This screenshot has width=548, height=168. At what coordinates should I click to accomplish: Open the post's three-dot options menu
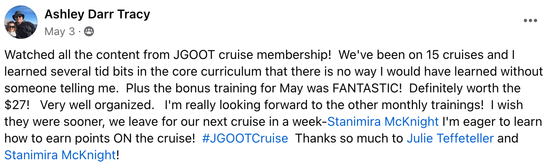click(530, 20)
